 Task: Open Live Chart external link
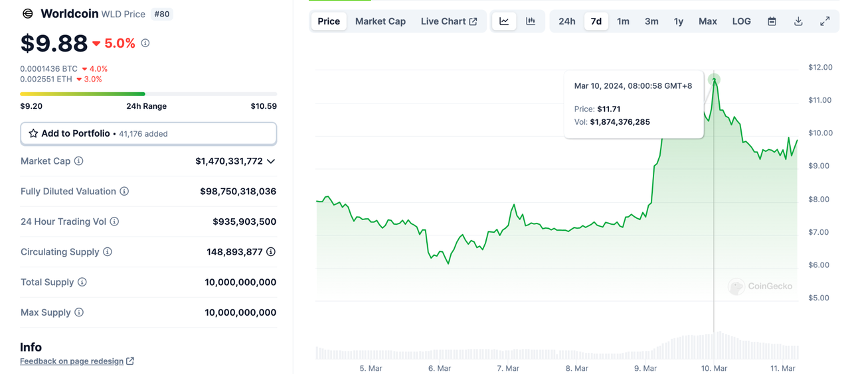449,21
